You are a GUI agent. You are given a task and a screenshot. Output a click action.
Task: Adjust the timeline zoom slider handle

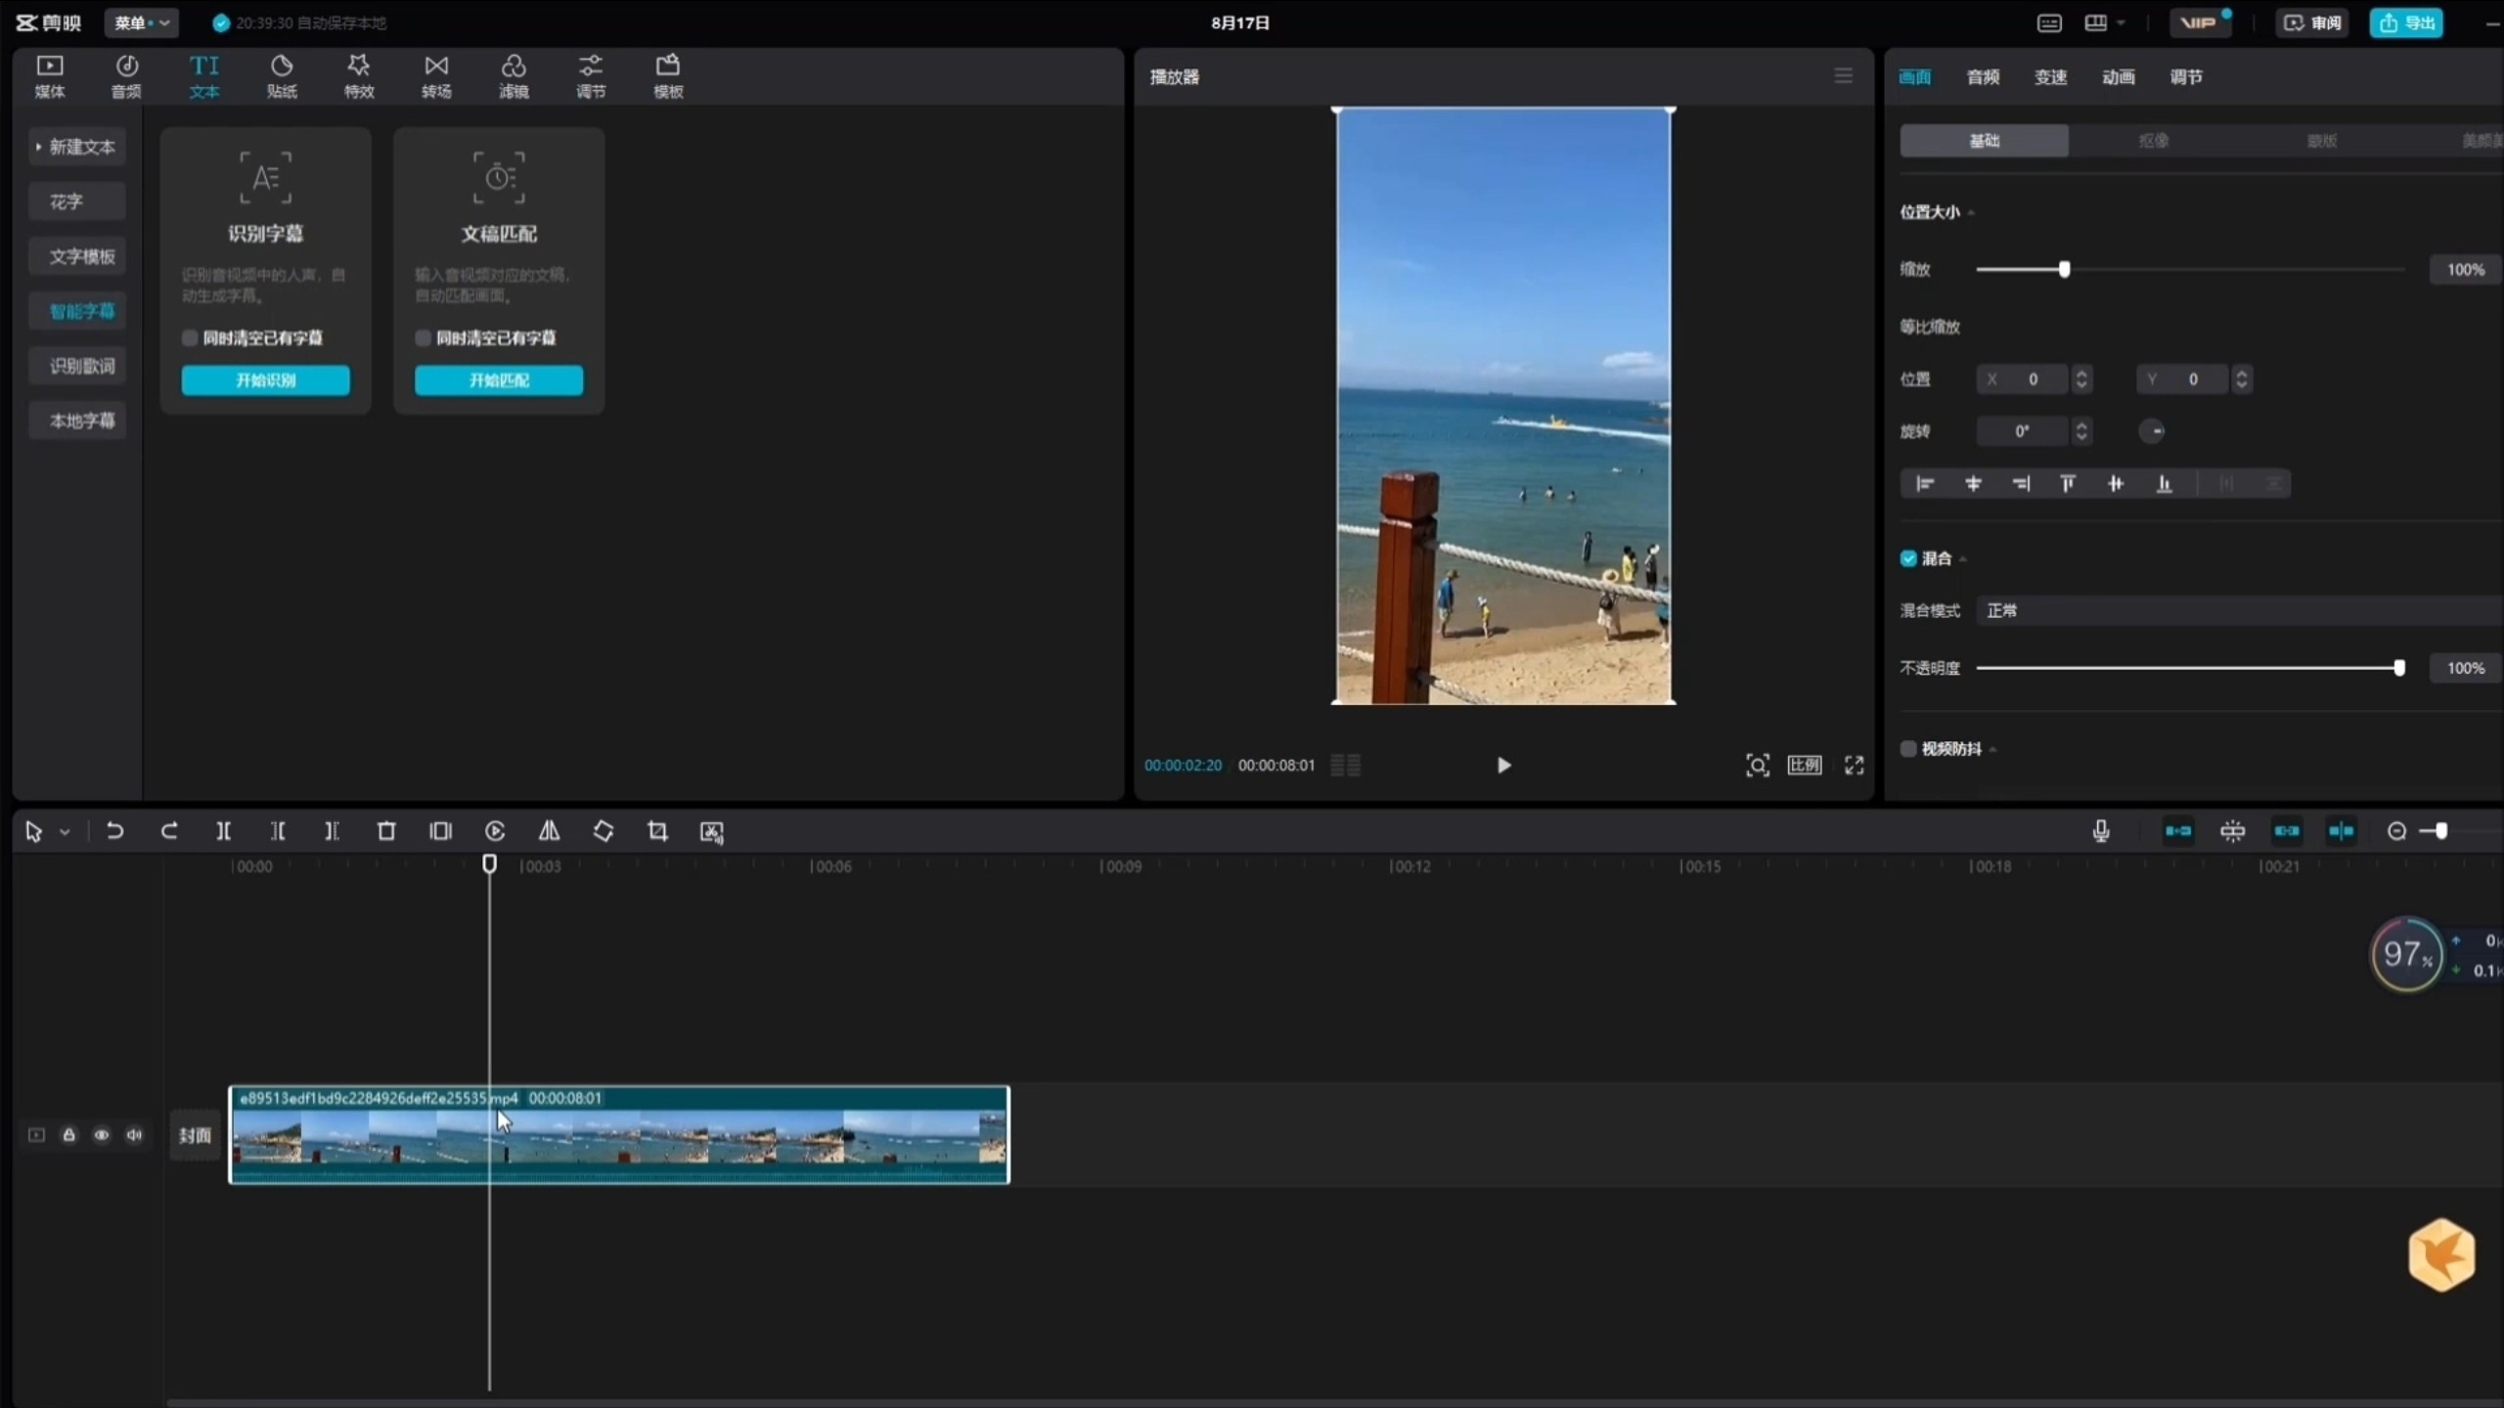pos(2440,831)
